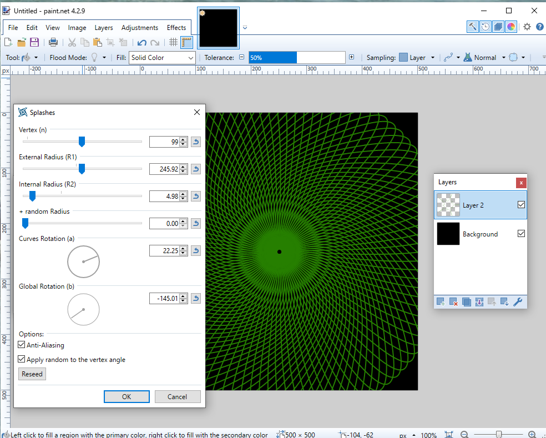Open the Normal blend mode dropdown
Image resolution: width=546 pixels, height=438 pixels.
click(485, 58)
